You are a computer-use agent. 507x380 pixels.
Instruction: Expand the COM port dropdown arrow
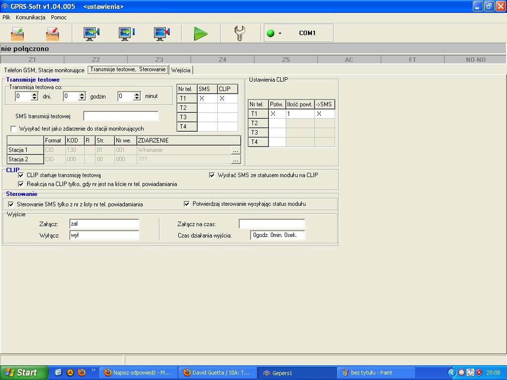(x=280, y=33)
